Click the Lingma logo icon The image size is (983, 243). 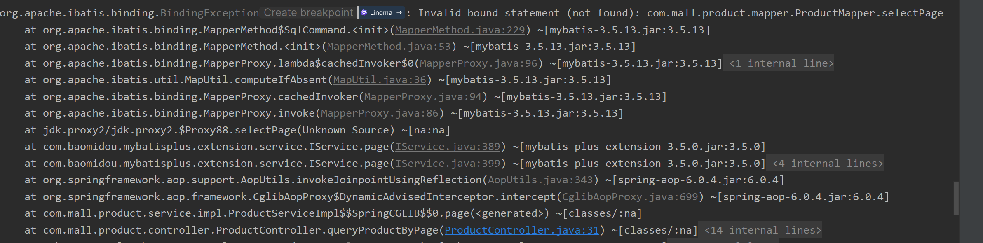[364, 13]
